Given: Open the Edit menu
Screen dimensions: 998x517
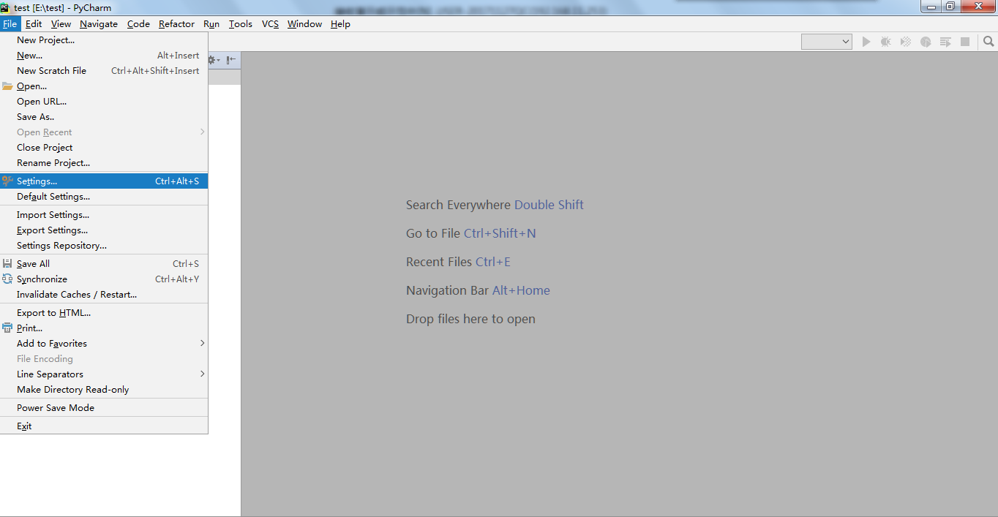Looking at the screenshot, I should pyautogui.click(x=34, y=24).
